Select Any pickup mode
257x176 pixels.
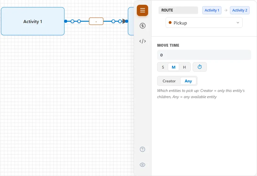(x=188, y=81)
